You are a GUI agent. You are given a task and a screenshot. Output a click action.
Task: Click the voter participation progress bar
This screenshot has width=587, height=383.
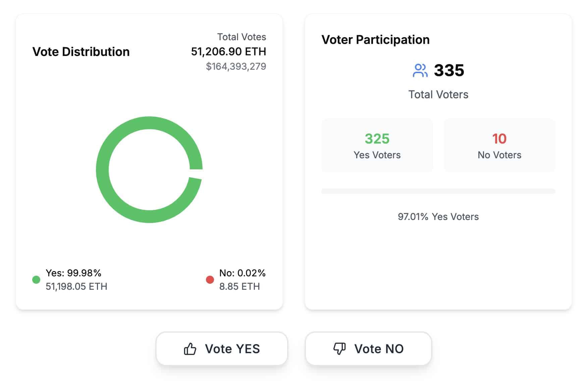click(438, 191)
